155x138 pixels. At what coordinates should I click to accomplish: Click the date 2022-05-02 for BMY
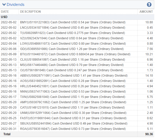[x=9, y=22]
